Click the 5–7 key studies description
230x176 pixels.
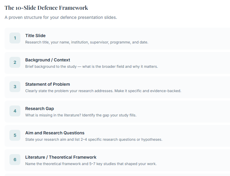coord(91,164)
